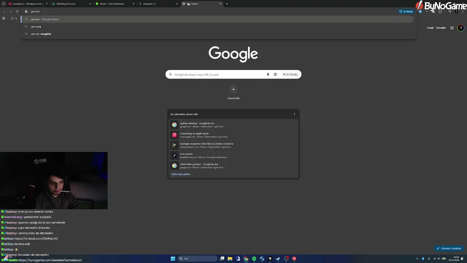Viewport: 467px width, 263px height.
Task: Open the Connecting to Apple Music entry
Action: [233, 135]
